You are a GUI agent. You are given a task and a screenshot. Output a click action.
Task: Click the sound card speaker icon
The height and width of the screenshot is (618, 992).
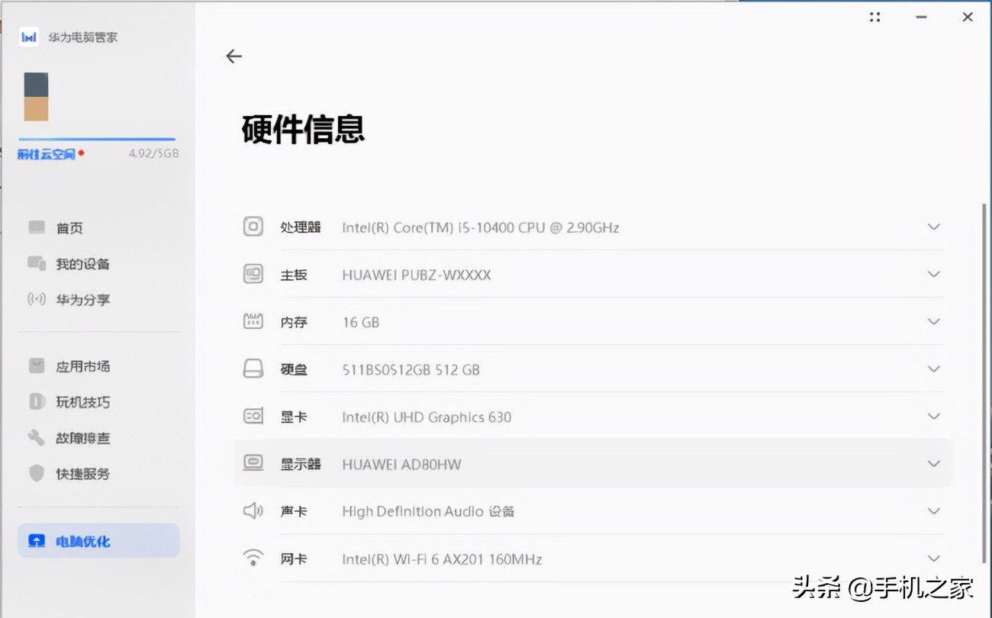point(253,510)
